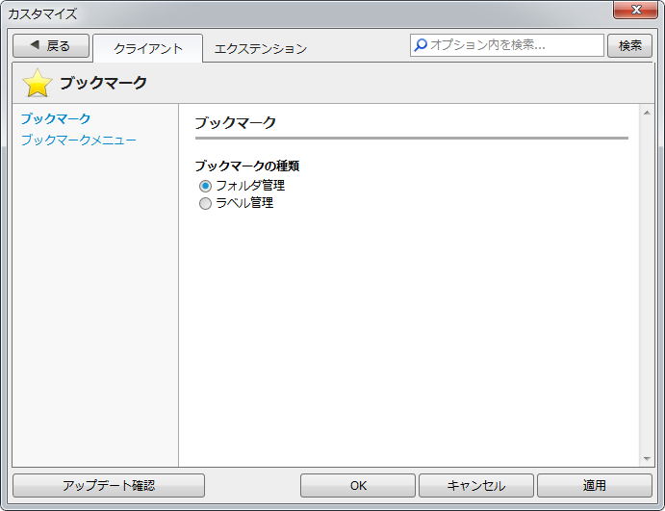The height and width of the screenshot is (511, 665).
Task: Click the magnifier icon in search box
Action: [421, 44]
